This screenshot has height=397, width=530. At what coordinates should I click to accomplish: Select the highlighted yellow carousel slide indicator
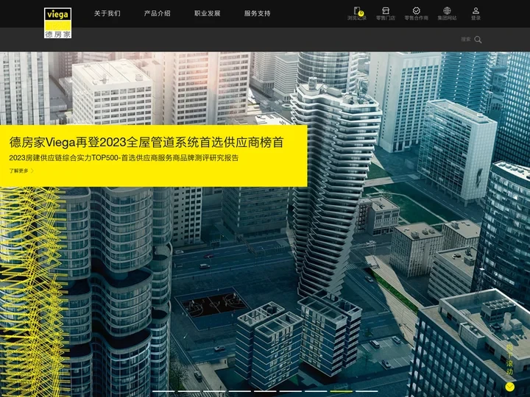342,391
